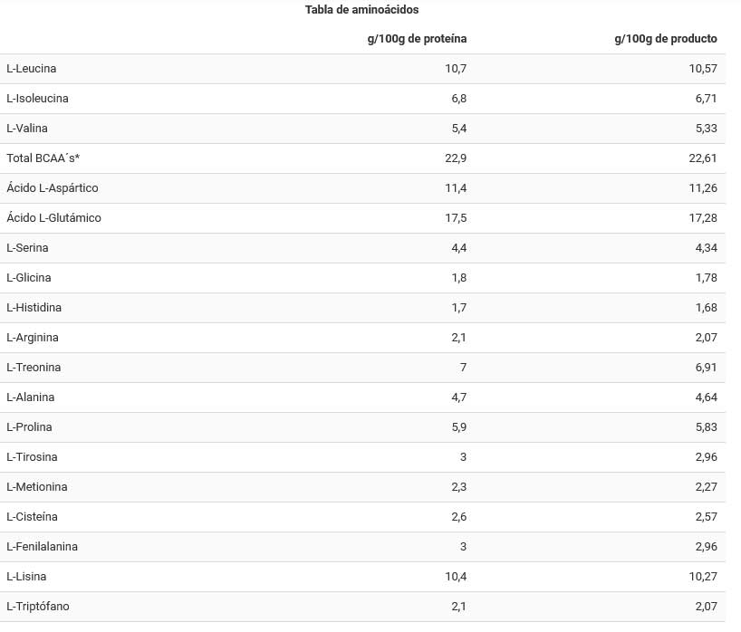Select the 'Ácido L-Aspártico' row label

pos(52,188)
